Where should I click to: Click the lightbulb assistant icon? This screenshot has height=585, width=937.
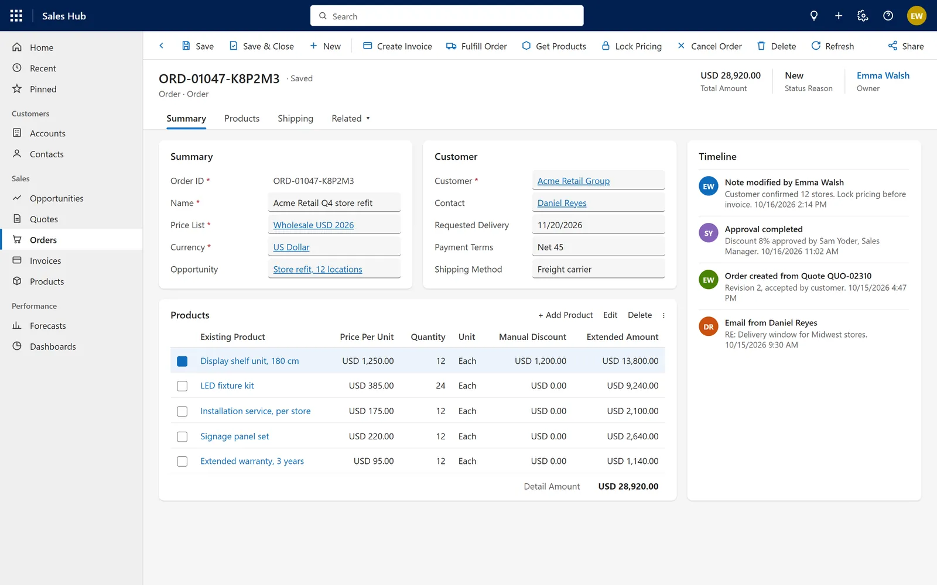coord(813,16)
